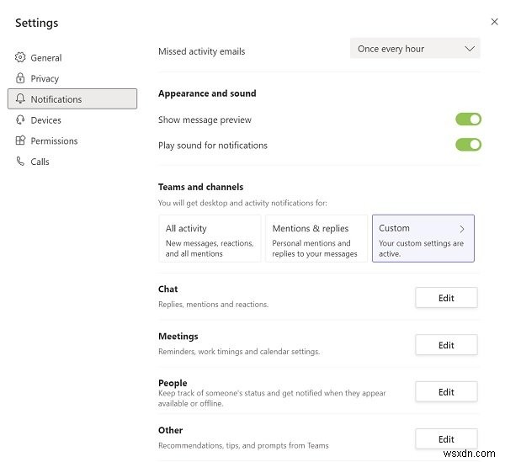Click the Settings title
505x462 pixels.
(37, 23)
